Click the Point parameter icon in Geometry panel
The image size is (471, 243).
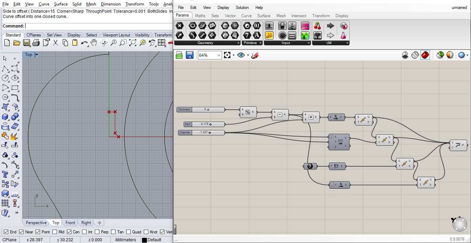(180, 26)
